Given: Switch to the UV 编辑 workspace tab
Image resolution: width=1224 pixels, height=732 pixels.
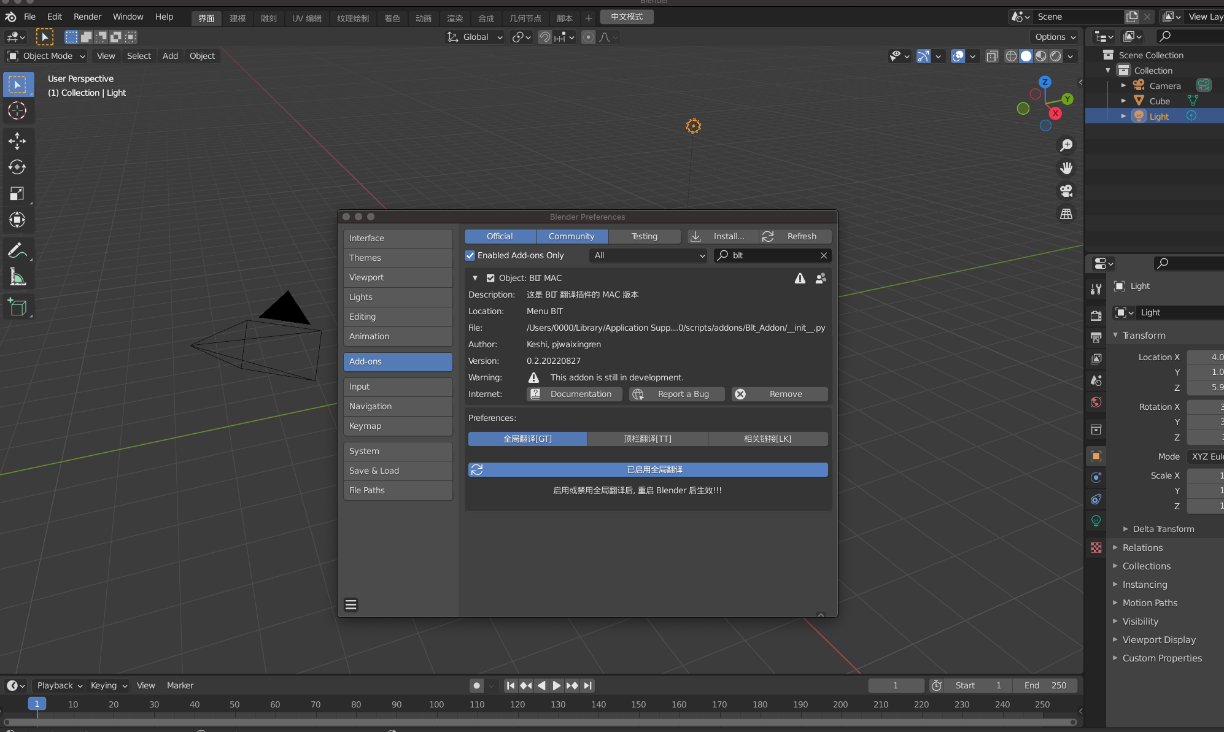Looking at the screenshot, I should (x=306, y=18).
